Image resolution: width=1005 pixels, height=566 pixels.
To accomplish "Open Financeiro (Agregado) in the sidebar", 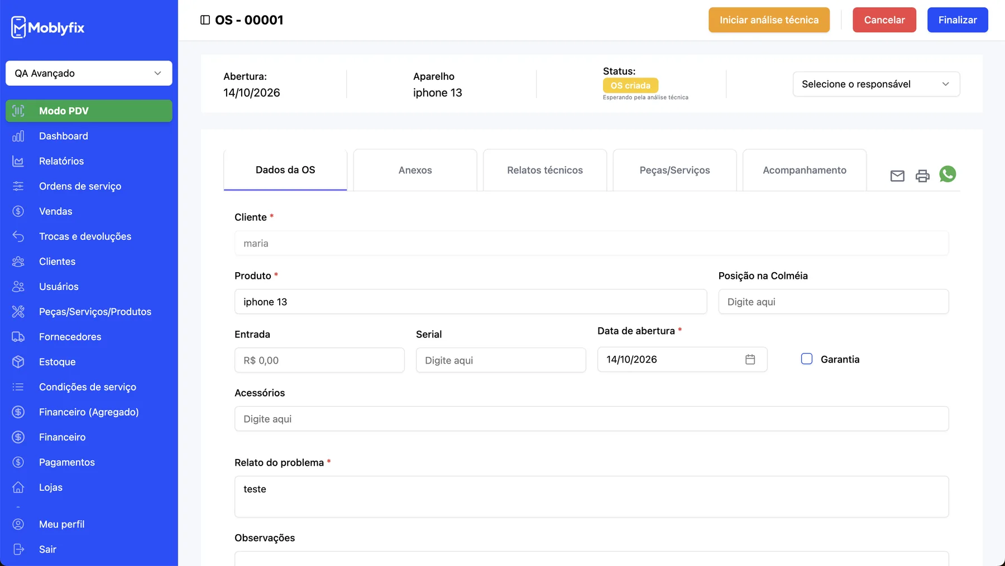I will click(89, 412).
